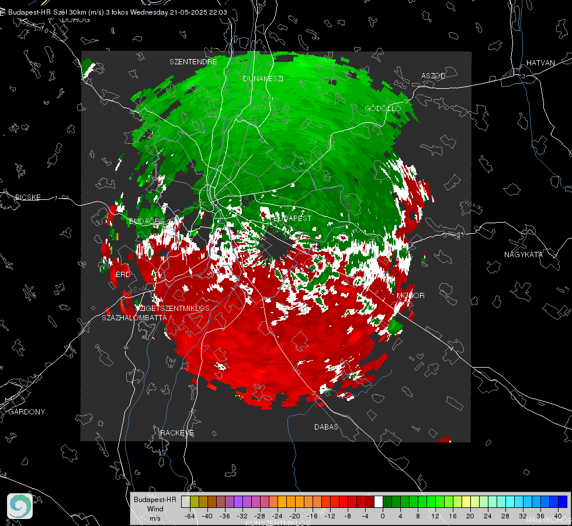Click the small Kóka village label

click(473, 205)
